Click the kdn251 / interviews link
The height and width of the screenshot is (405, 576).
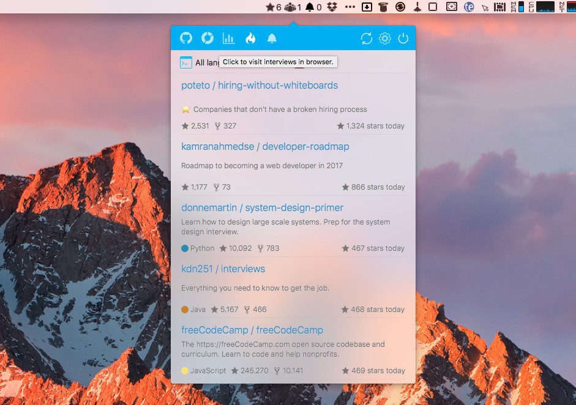(223, 269)
